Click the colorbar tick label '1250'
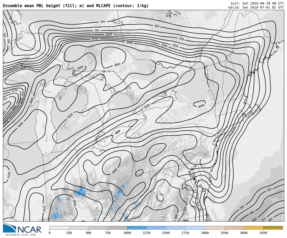 [x=146, y=233]
